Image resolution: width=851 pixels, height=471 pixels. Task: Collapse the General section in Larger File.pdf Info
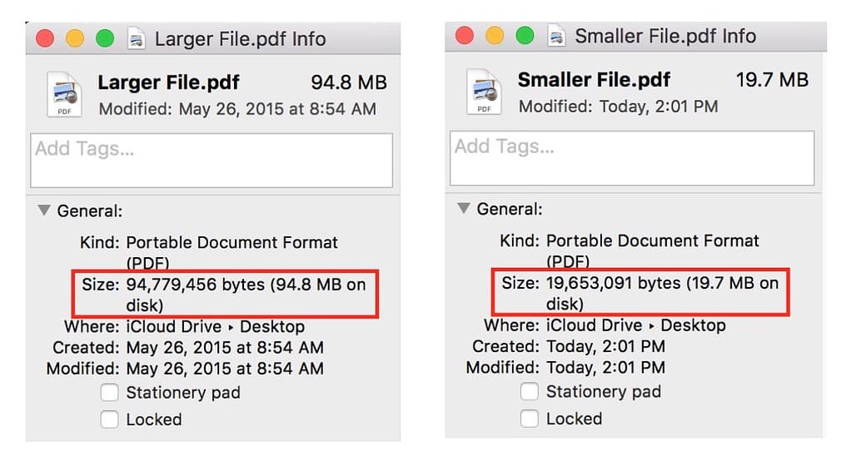pos(44,211)
